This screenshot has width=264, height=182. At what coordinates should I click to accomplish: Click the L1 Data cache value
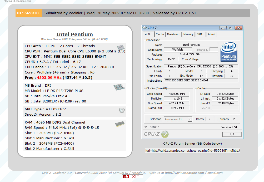[225, 94]
